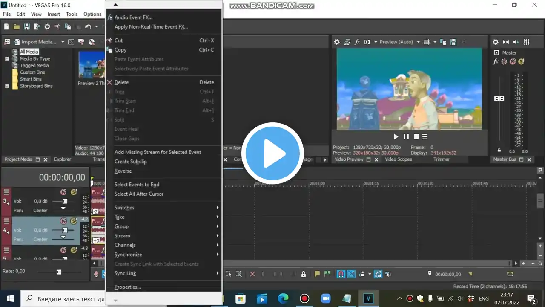
Task: Mute the Master bus
Action: point(513,61)
